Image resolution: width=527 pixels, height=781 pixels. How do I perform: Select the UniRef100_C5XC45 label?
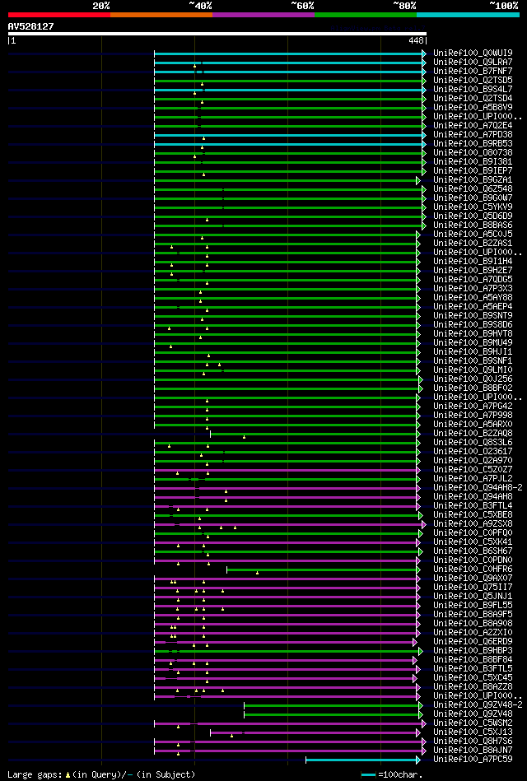473,678
